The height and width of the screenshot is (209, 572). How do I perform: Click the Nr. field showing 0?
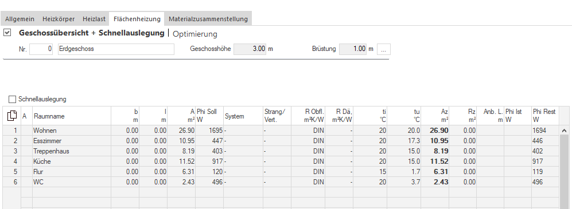pyautogui.click(x=41, y=49)
